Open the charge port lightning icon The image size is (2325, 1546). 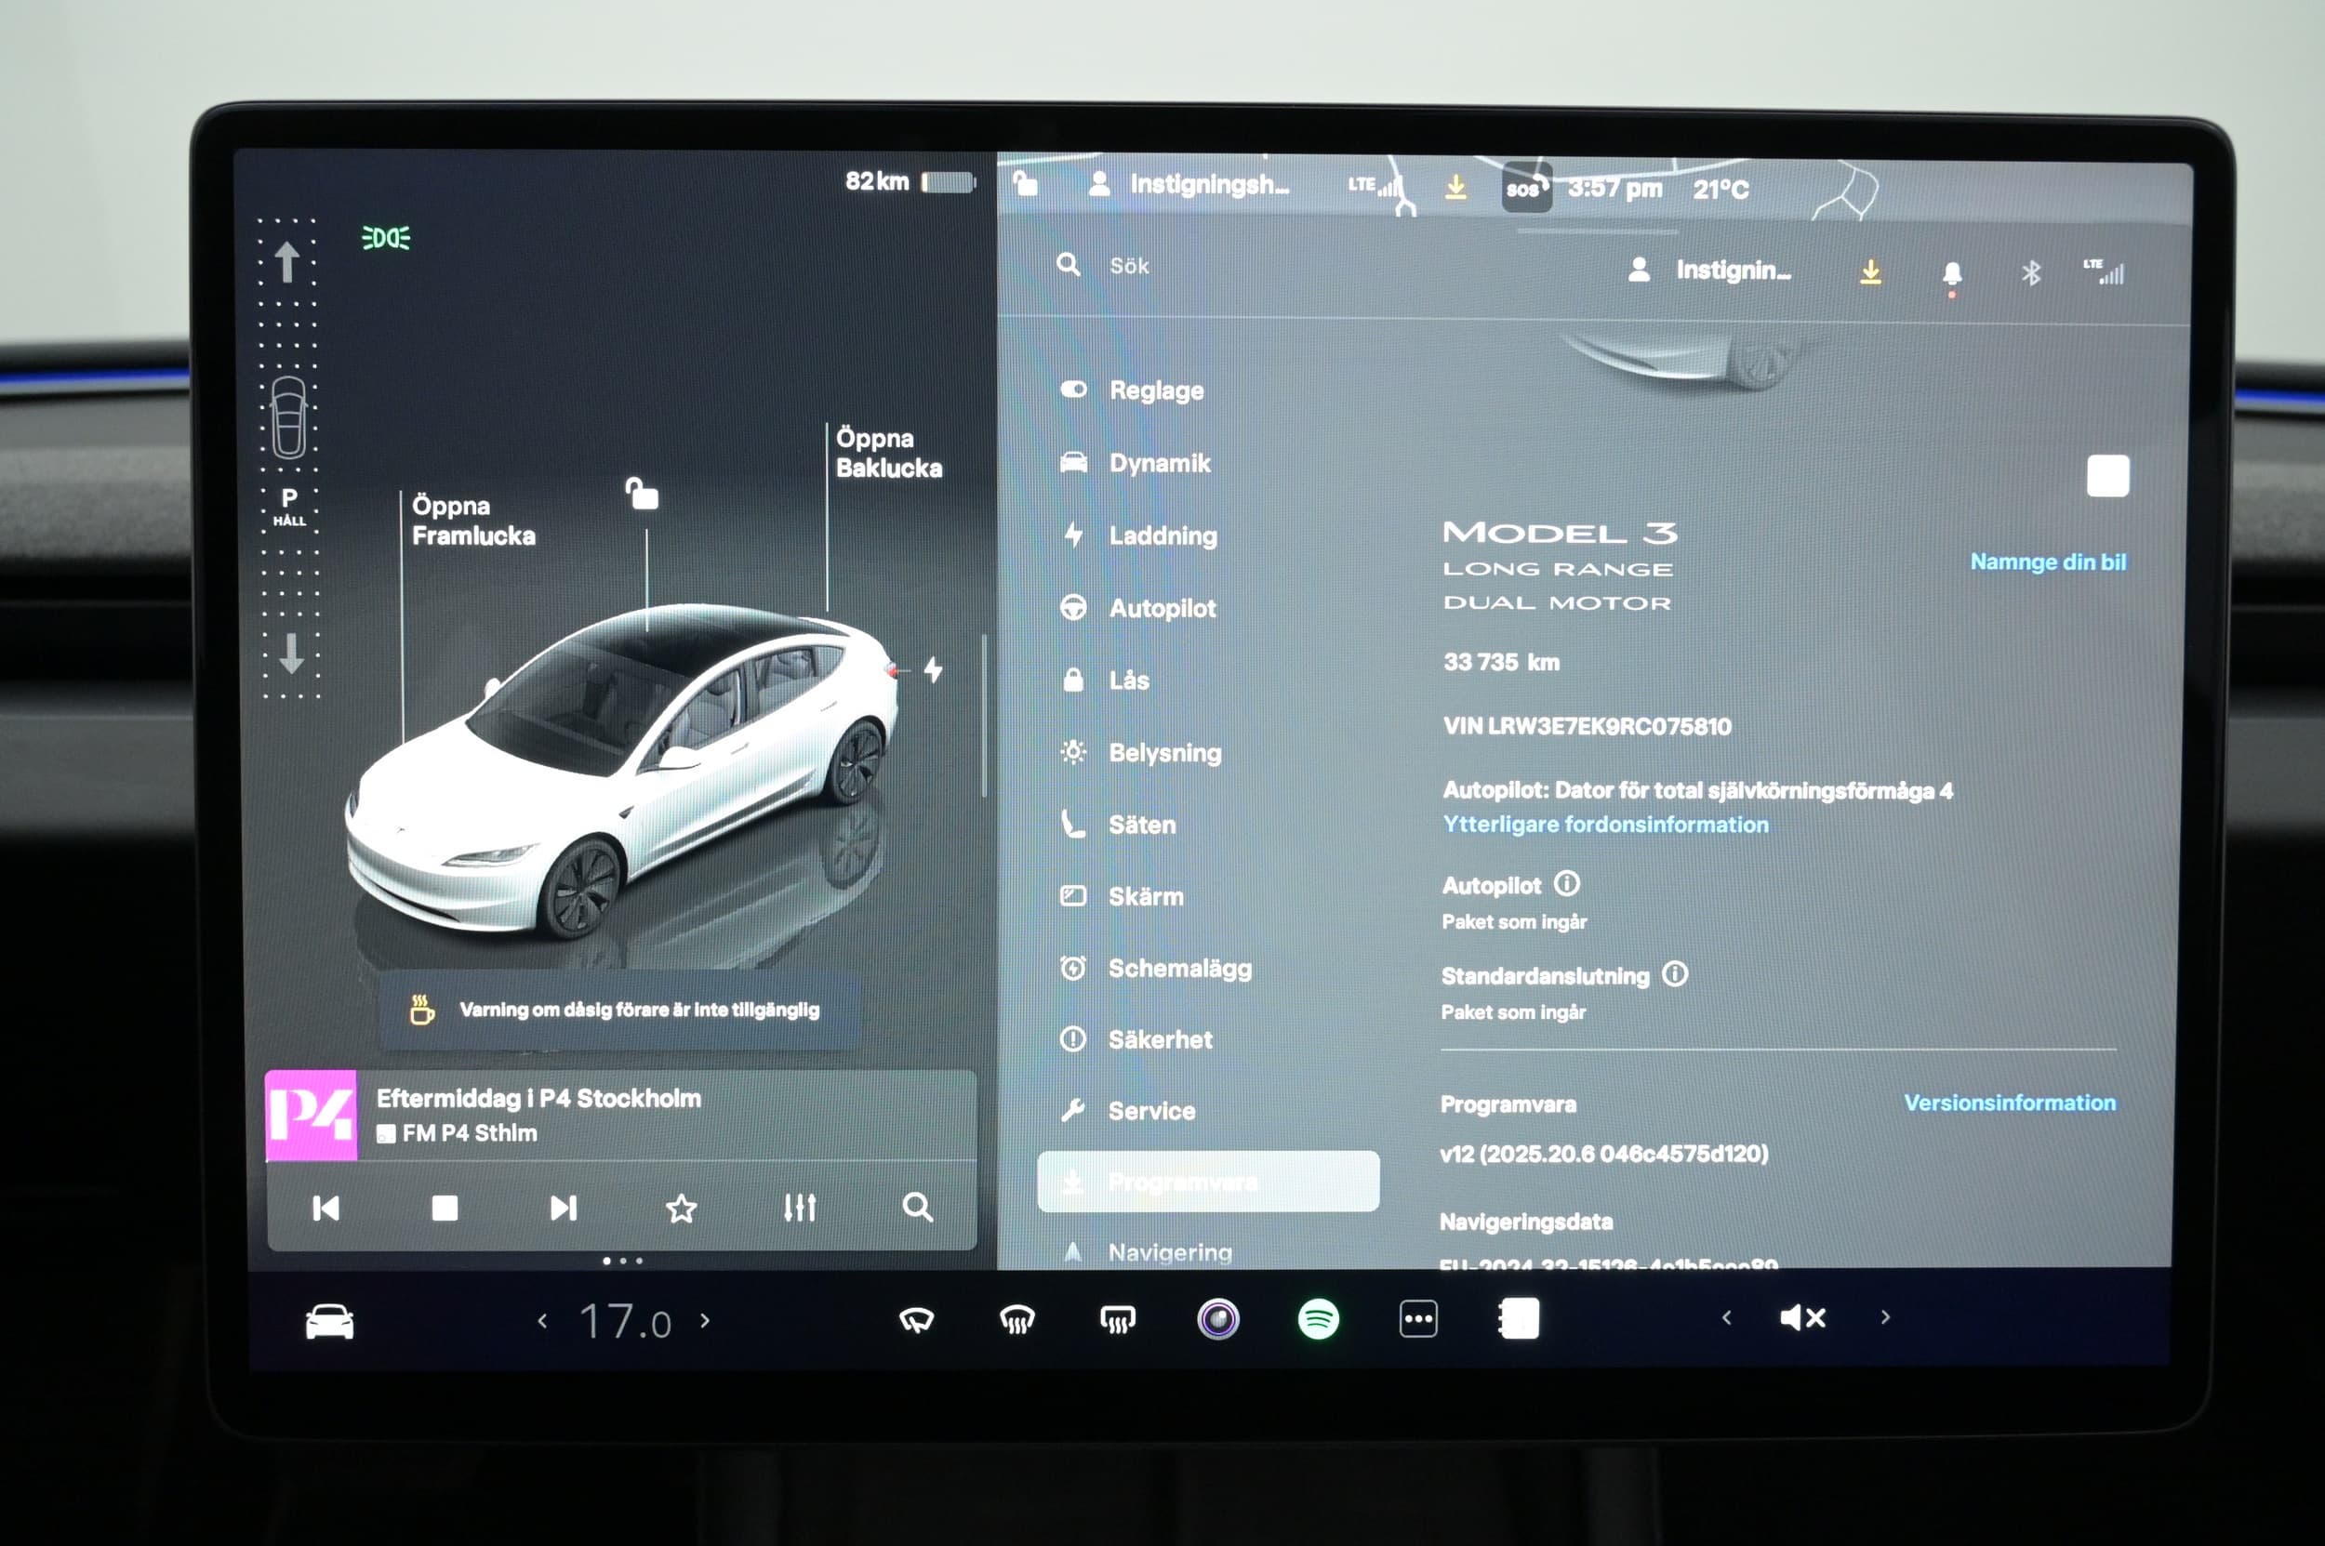[x=933, y=670]
